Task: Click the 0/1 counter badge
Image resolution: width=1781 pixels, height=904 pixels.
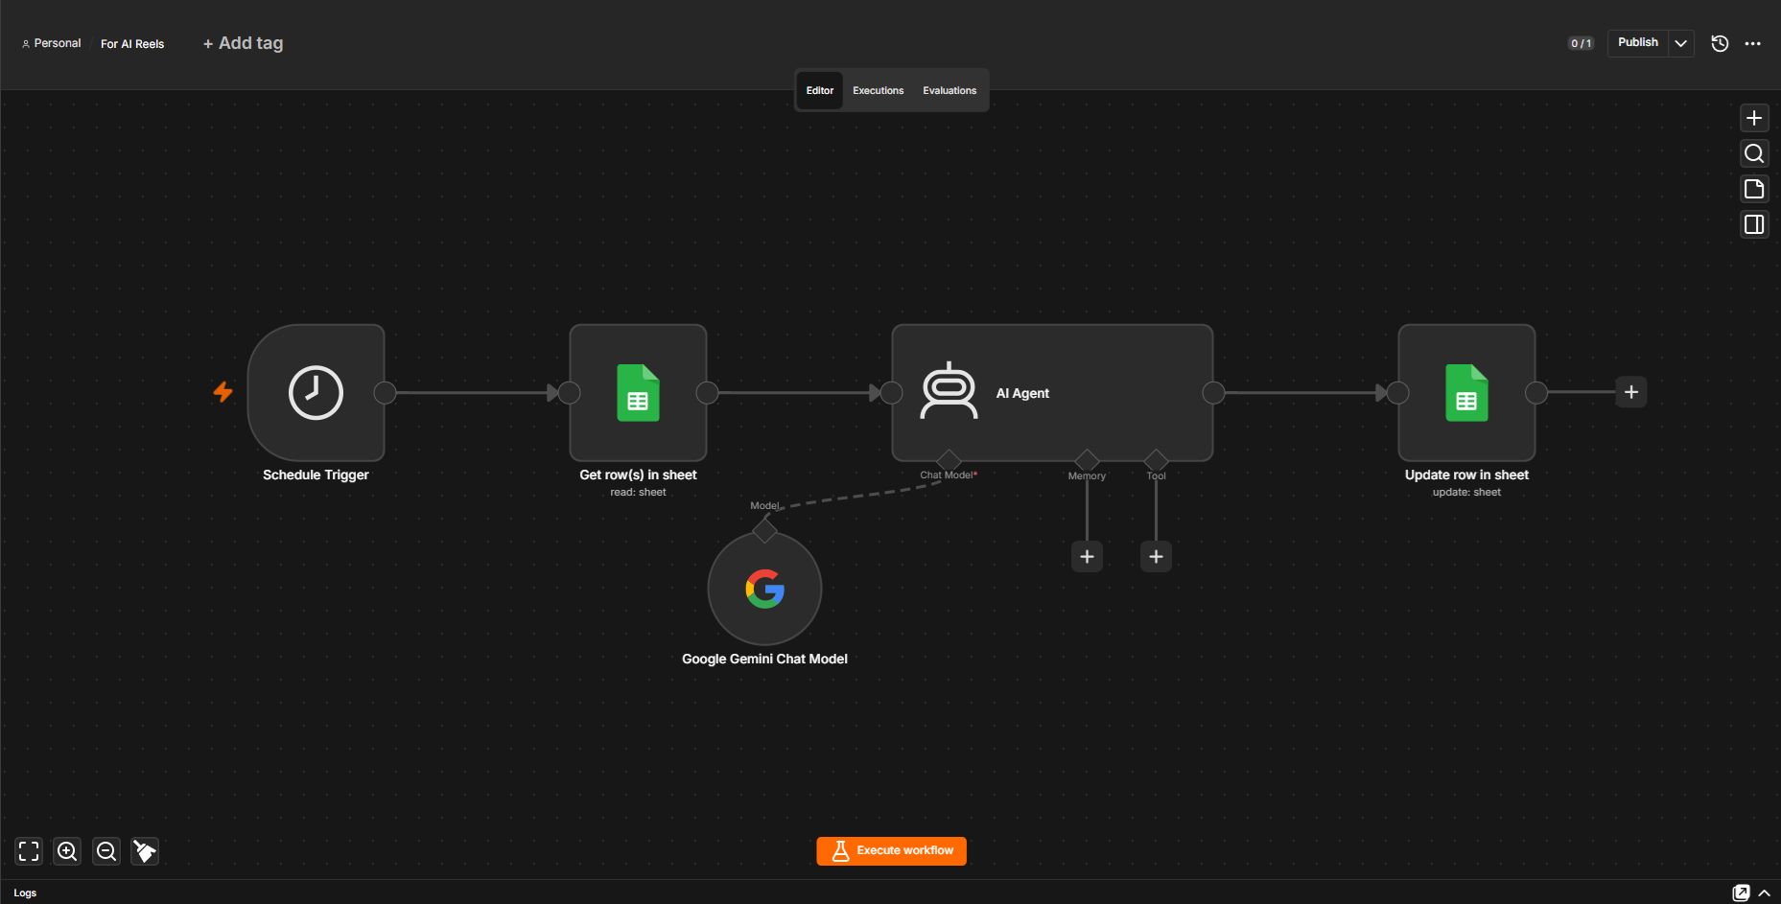Action: coord(1581,43)
